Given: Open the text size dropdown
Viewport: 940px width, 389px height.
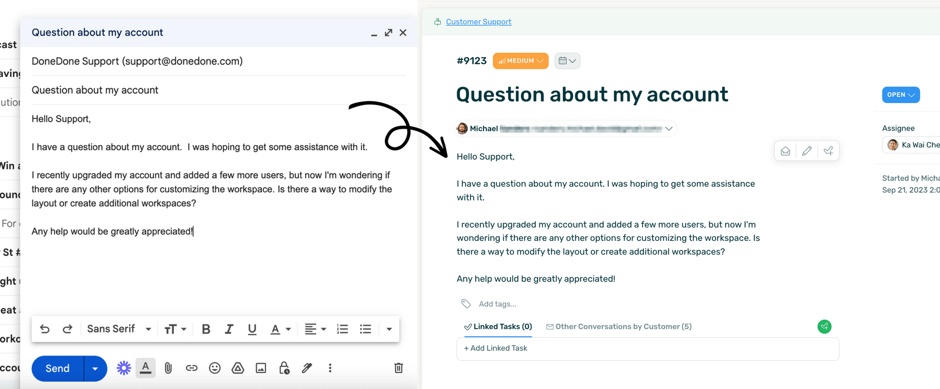Looking at the screenshot, I should [x=175, y=329].
